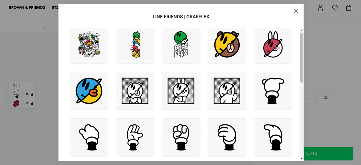Image resolution: width=361 pixels, height=165 pixels.
Task: Open the wishlist heart icon
Action: point(335,8)
